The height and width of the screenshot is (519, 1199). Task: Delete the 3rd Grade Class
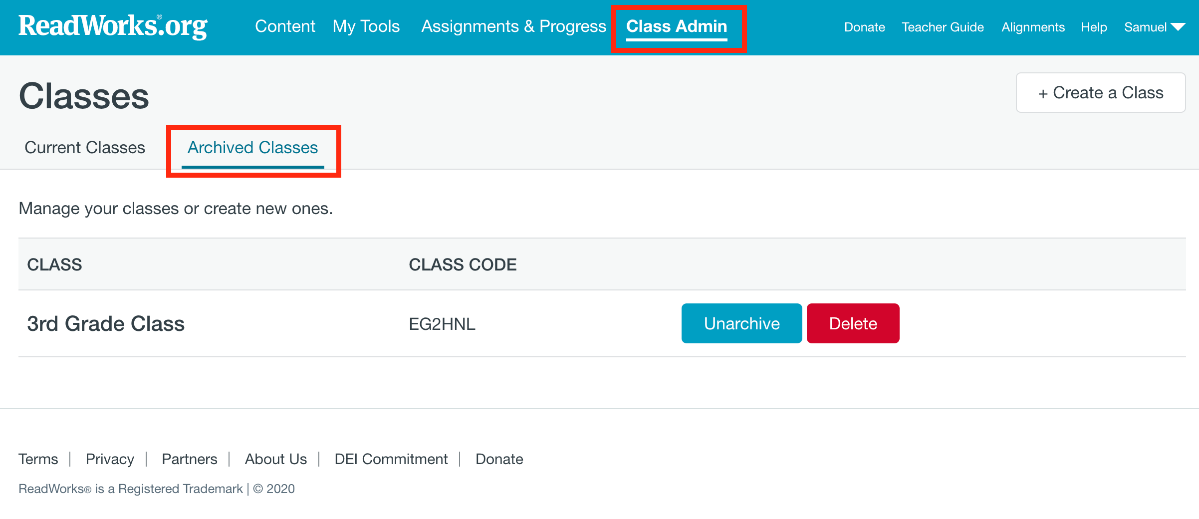853,323
